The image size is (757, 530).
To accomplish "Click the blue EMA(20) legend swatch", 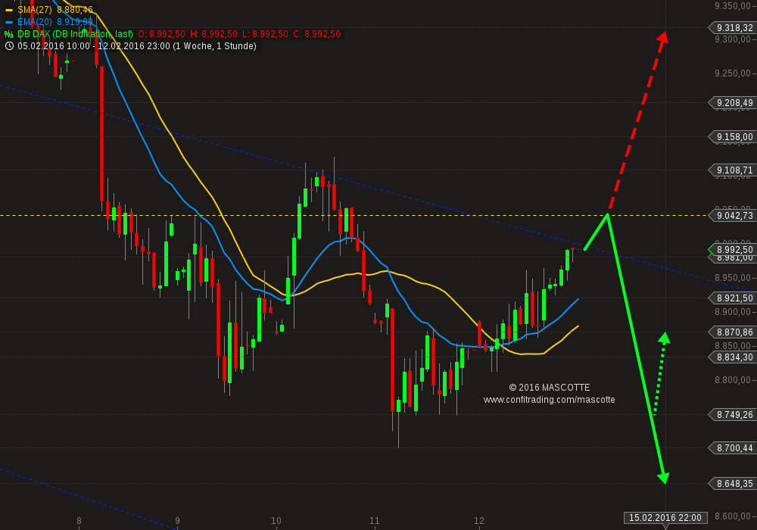I will [8, 22].
